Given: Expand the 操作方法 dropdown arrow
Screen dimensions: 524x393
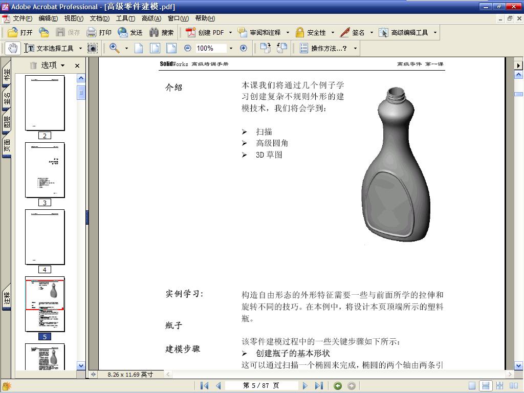Looking at the screenshot, I should [x=355, y=49].
